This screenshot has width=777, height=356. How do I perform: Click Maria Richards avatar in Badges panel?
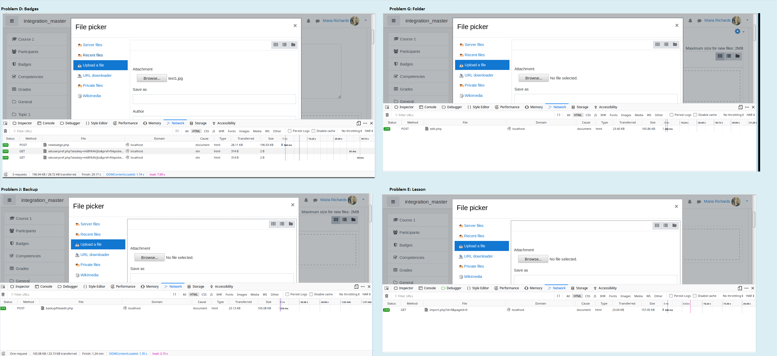[355, 21]
